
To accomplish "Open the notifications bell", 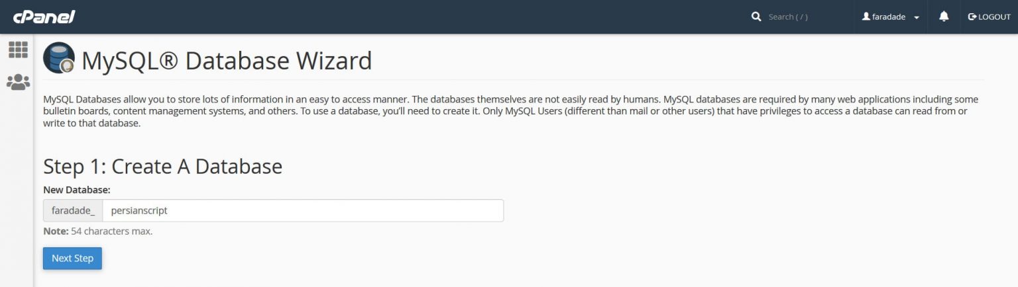I will pyautogui.click(x=944, y=17).
